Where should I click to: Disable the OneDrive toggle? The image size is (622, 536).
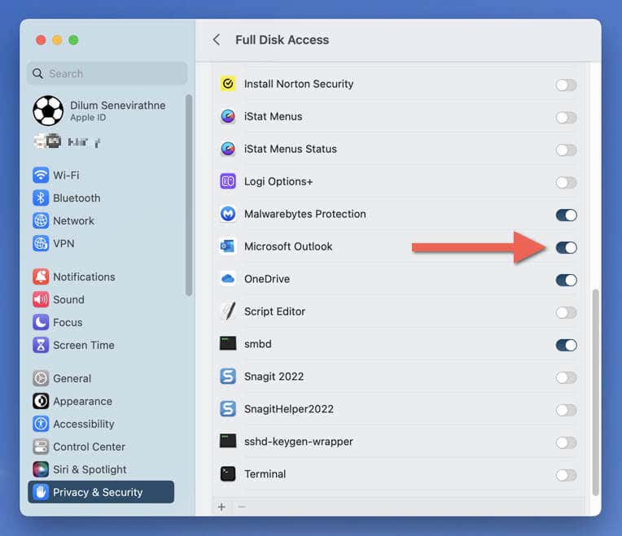tap(566, 280)
